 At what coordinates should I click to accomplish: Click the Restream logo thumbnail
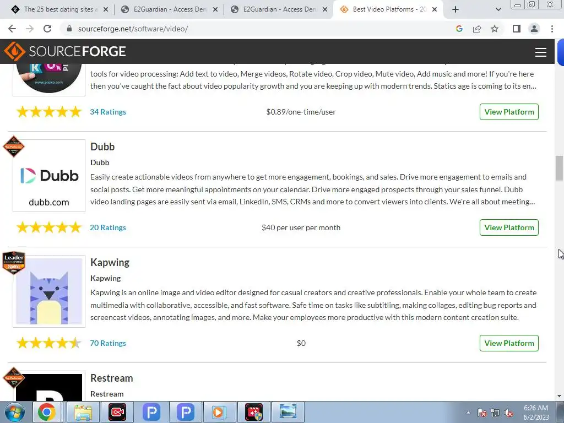point(49,386)
